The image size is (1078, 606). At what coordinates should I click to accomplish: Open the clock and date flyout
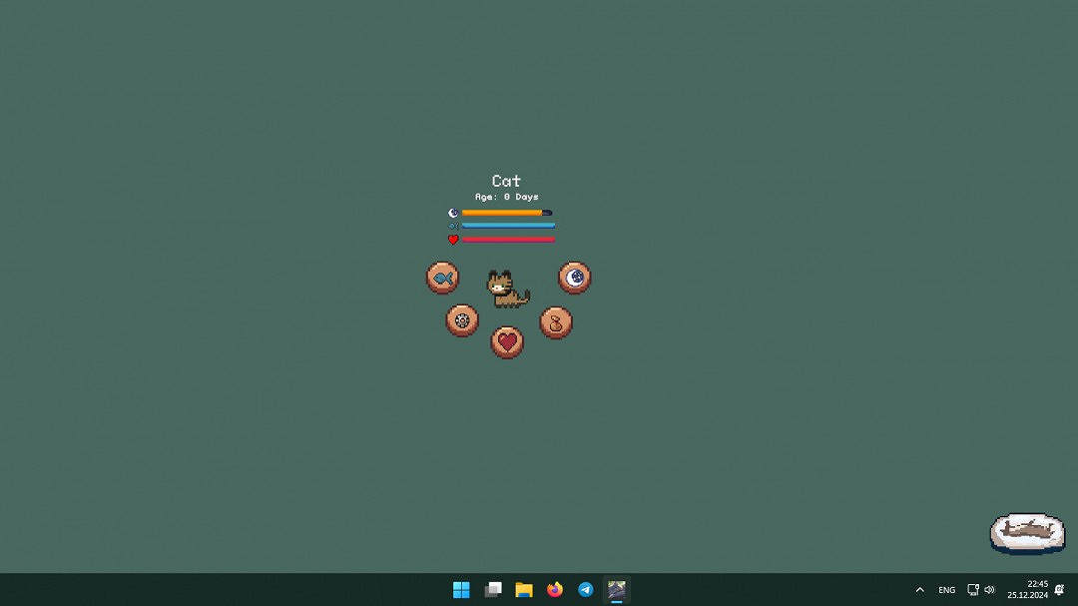coord(1027,590)
